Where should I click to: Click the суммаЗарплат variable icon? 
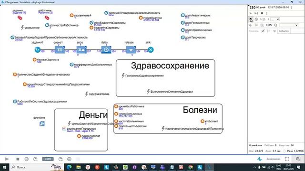(79, 136)
